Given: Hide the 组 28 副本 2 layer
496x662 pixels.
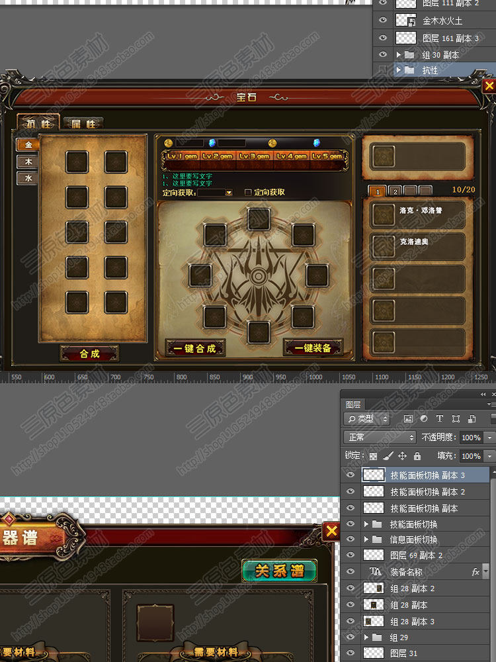Looking at the screenshot, I should click(350, 588).
